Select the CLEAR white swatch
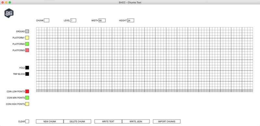Image resolution: width=260 pixels, height=126 pixels. pos(27,121)
